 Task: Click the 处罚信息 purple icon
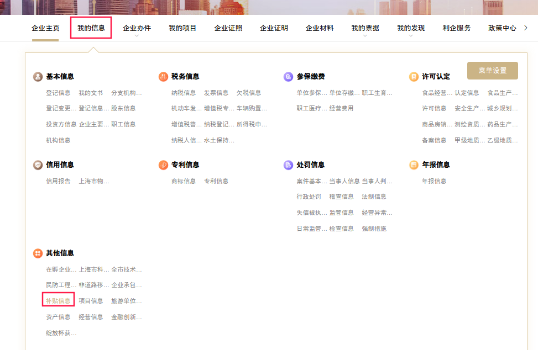tap(288, 165)
